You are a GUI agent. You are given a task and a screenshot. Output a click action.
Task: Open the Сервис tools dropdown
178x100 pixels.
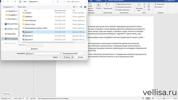57,57
